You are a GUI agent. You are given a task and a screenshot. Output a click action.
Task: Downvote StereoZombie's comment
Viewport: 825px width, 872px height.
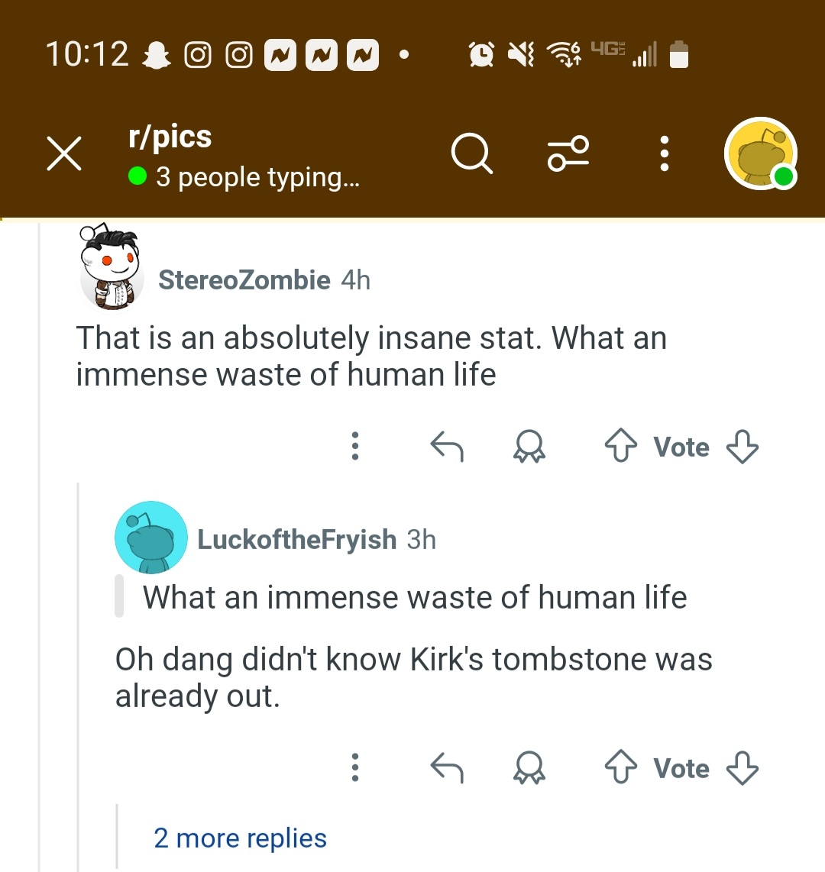point(742,447)
